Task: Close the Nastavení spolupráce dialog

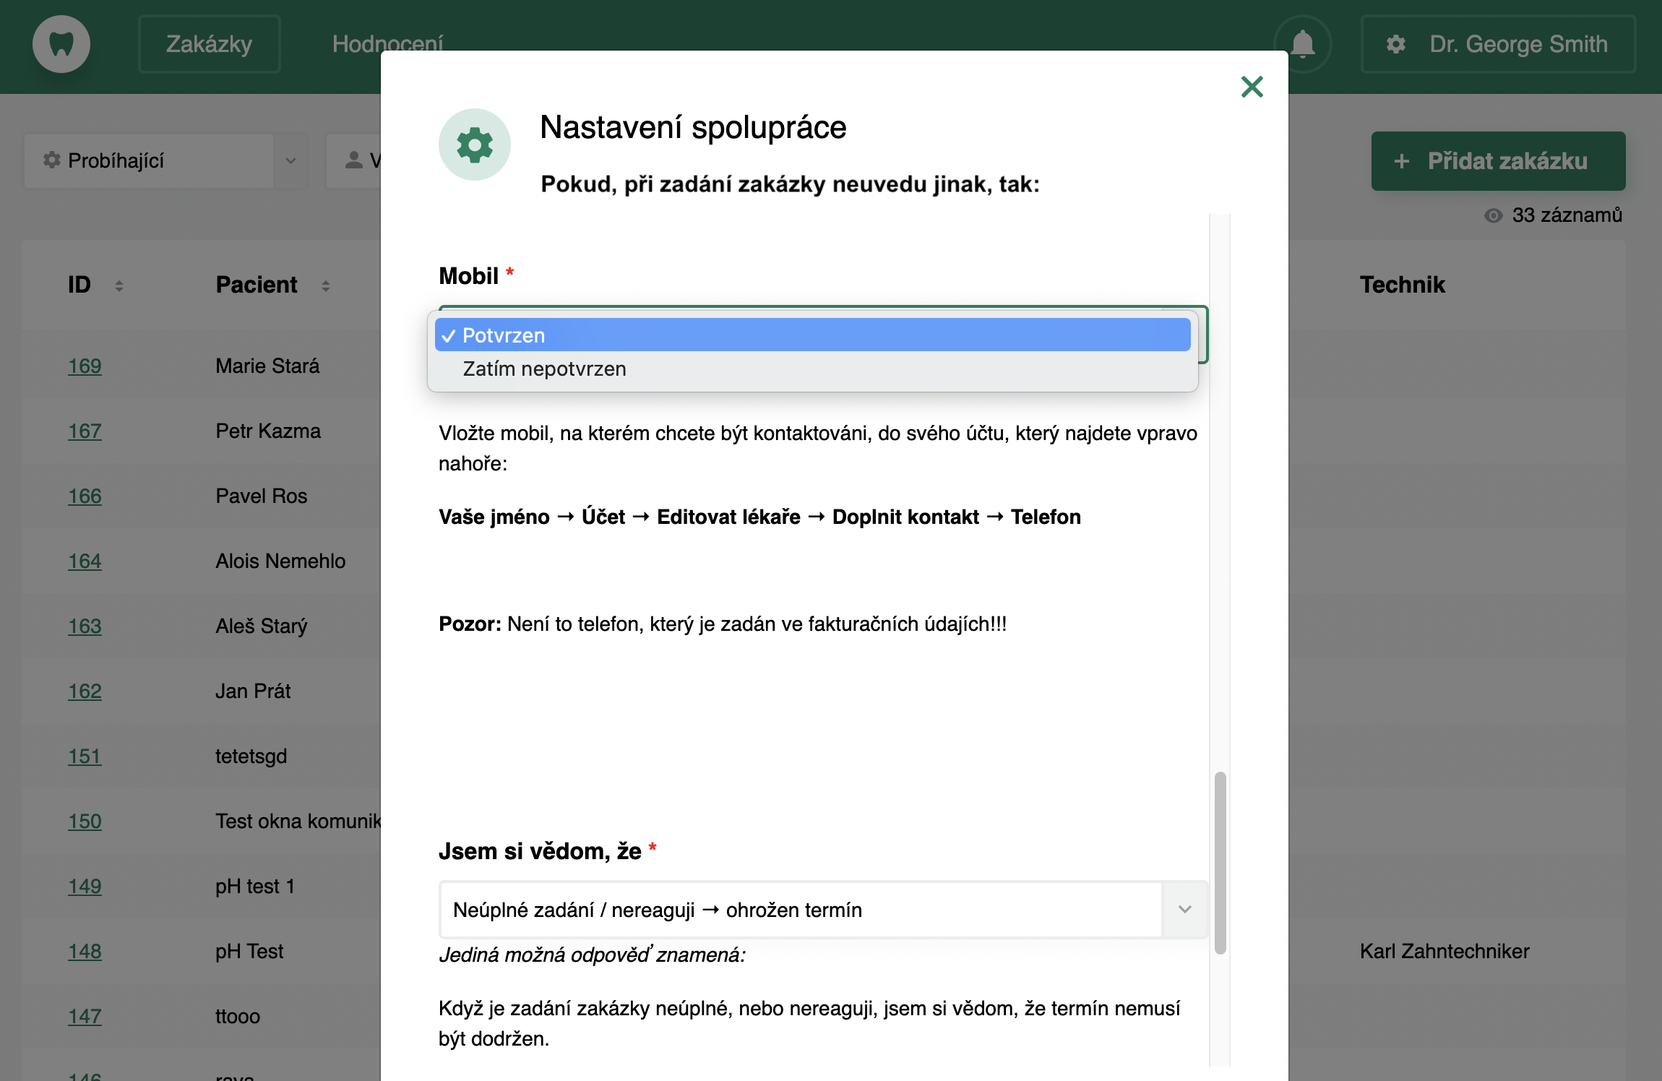Action: point(1252,87)
